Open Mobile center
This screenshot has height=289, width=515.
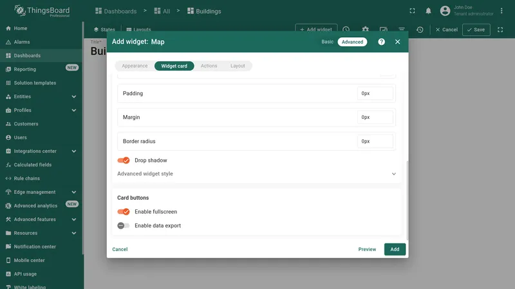click(29, 261)
